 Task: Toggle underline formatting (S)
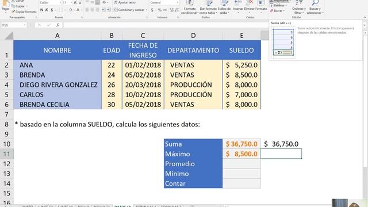(52, 10)
